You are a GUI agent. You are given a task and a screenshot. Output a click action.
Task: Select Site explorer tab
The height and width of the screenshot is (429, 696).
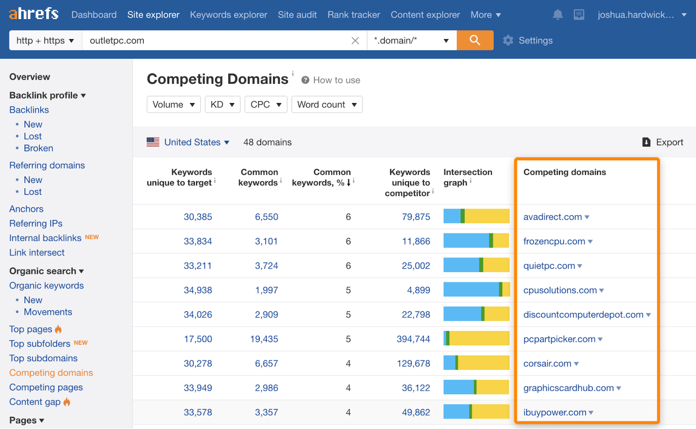153,15
